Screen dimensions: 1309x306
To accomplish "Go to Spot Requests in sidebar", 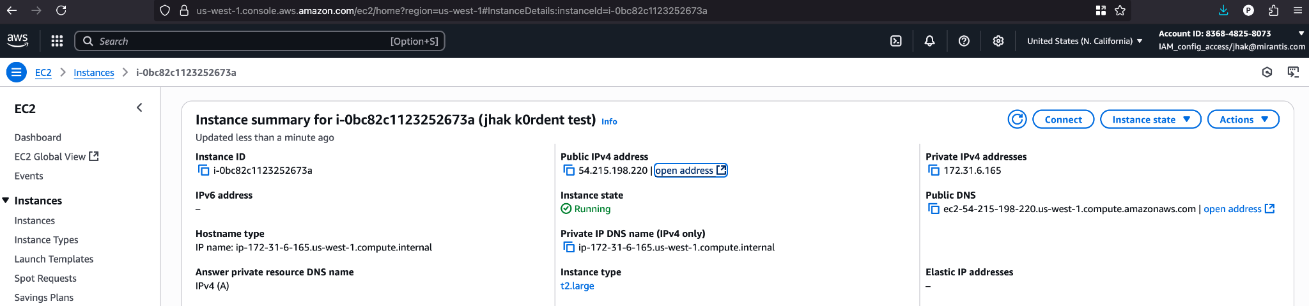I will [x=45, y=278].
